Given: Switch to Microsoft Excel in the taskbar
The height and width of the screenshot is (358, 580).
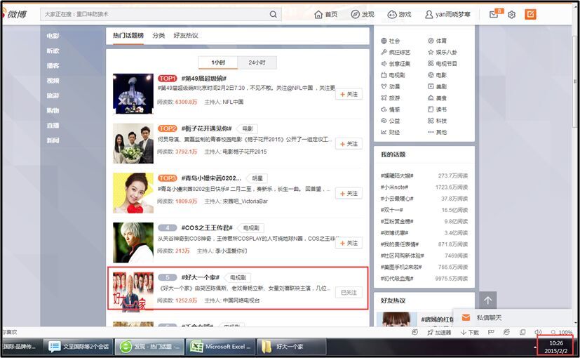Looking at the screenshot, I should coord(220,347).
